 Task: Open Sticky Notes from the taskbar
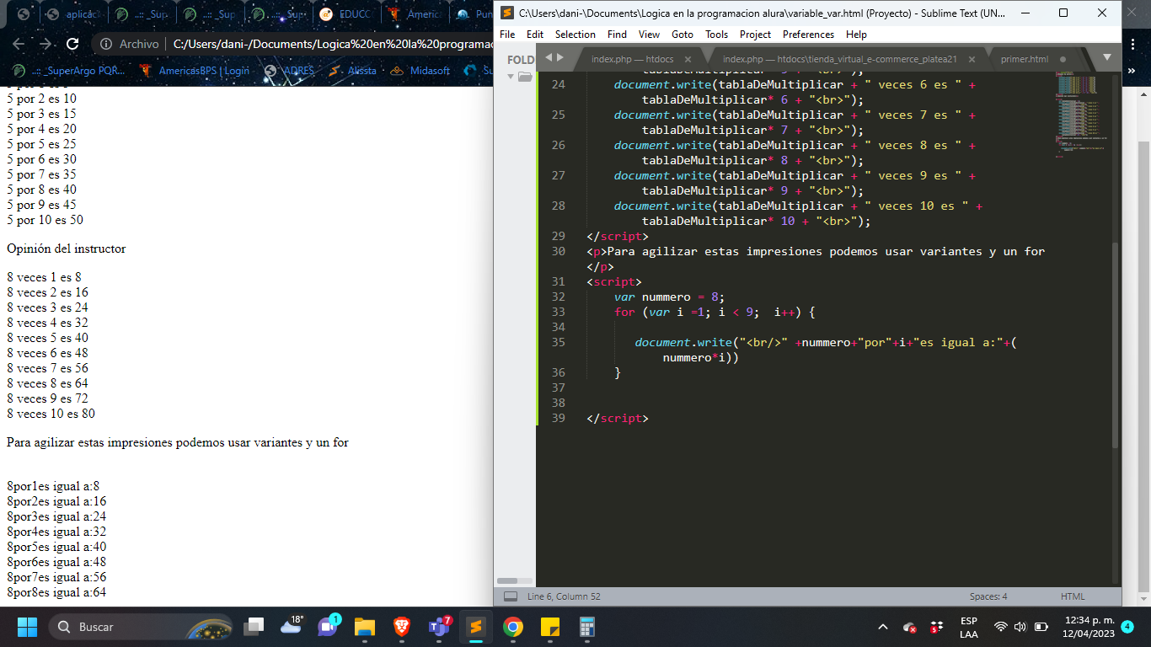[550, 627]
